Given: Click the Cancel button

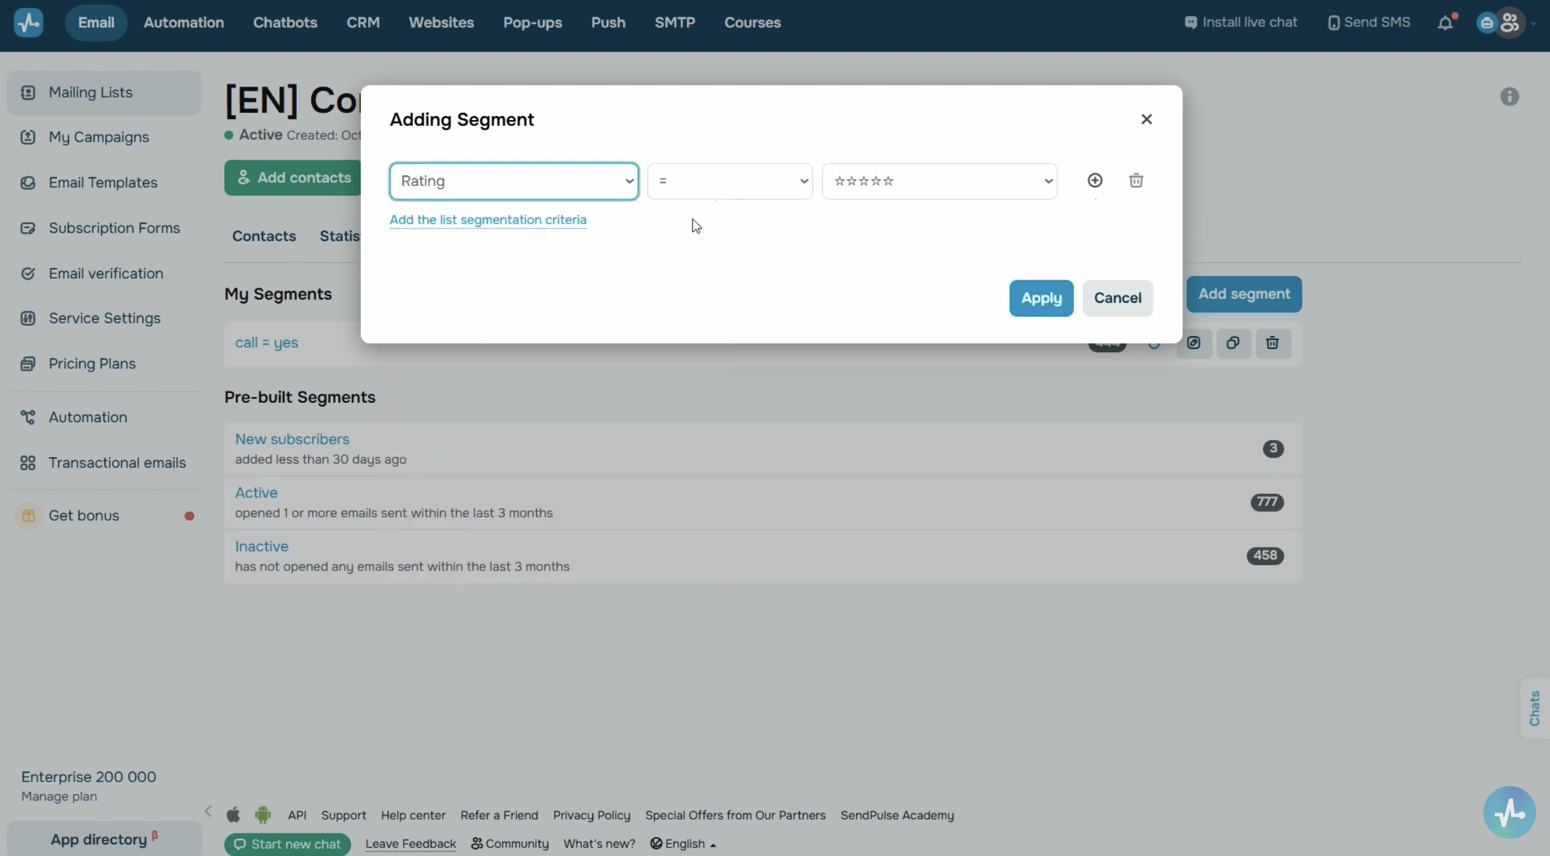Looking at the screenshot, I should click(1117, 298).
